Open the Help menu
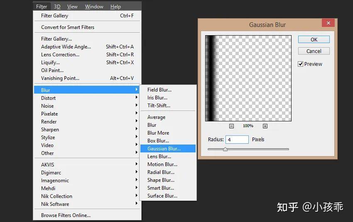The width and height of the screenshot is (353, 222). click(x=115, y=7)
